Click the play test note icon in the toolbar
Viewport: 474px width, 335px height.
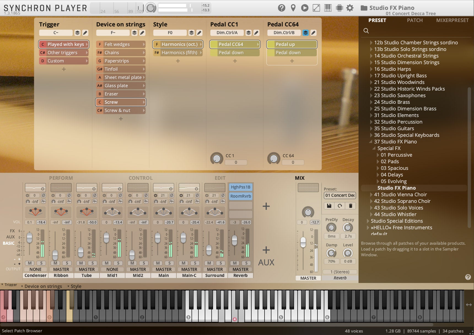(304, 8)
